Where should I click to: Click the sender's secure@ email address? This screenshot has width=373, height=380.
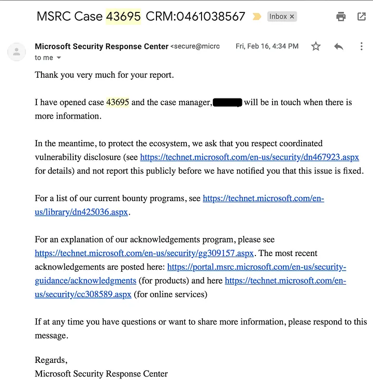tap(195, 47)
